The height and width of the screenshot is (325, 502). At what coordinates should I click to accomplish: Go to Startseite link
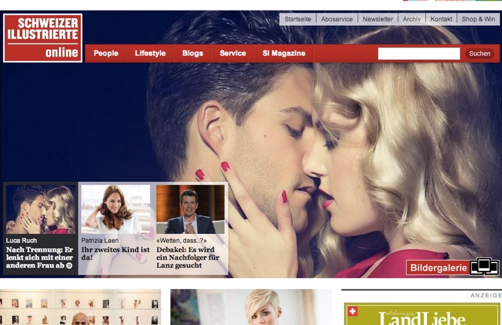click(x=298, y=19)
